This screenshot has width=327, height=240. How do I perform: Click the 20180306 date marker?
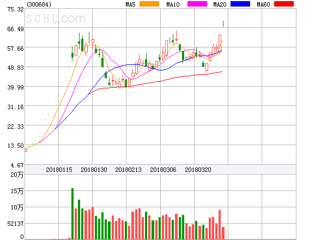point(163,170)
